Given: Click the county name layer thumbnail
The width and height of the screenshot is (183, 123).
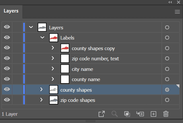Looking at the screenshot, I should coord(65,79).
